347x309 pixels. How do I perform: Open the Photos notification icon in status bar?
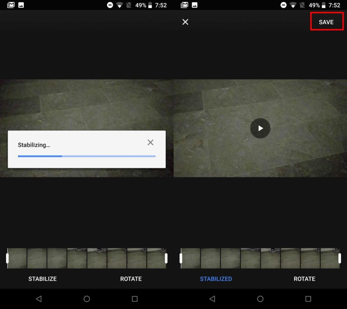click(21, 4)
